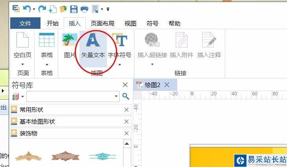
Task: Expand the 表格 dropdown arrow
Action: (47, 65)
